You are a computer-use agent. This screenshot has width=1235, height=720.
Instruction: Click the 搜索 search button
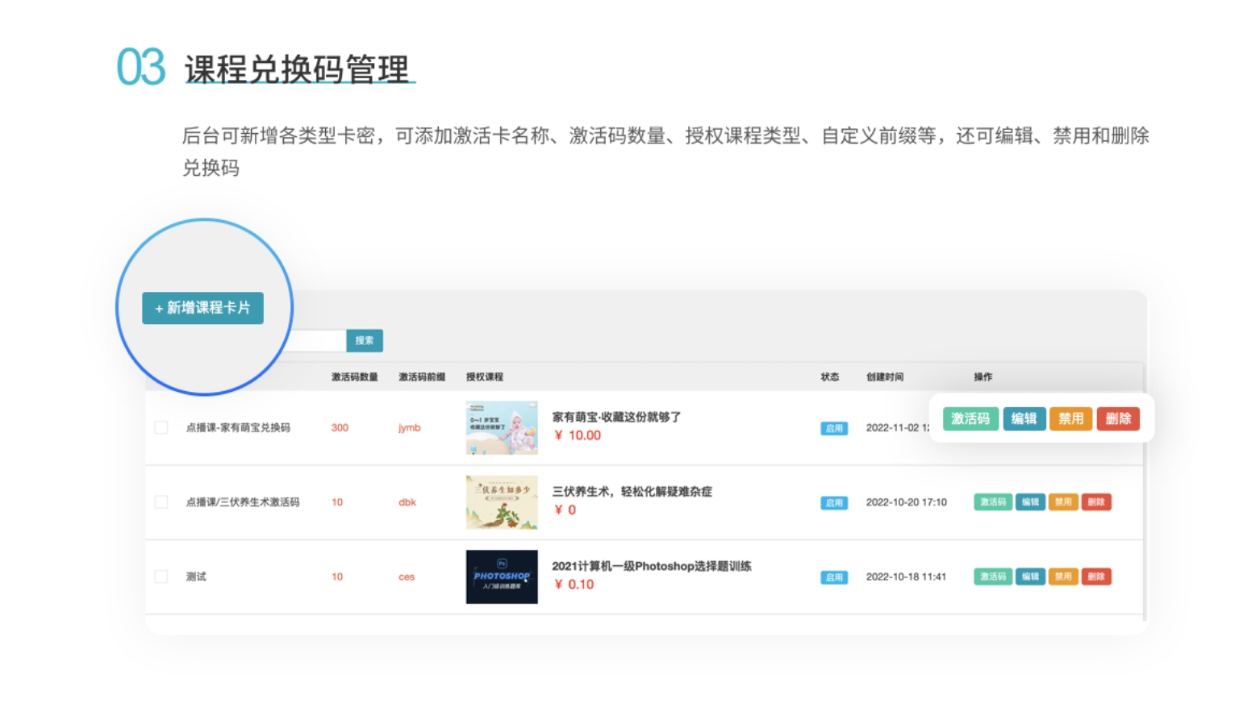[365, 341]
